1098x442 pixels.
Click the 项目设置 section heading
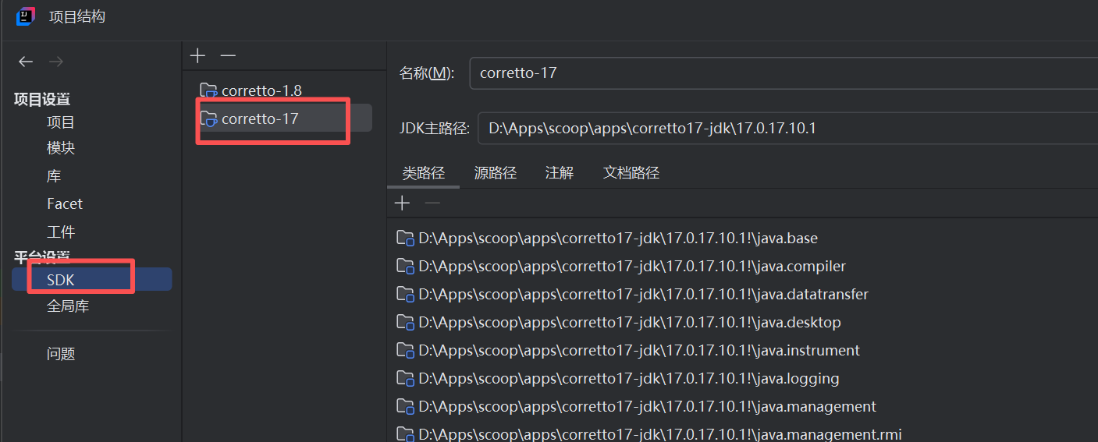click(x=42, y=99)
